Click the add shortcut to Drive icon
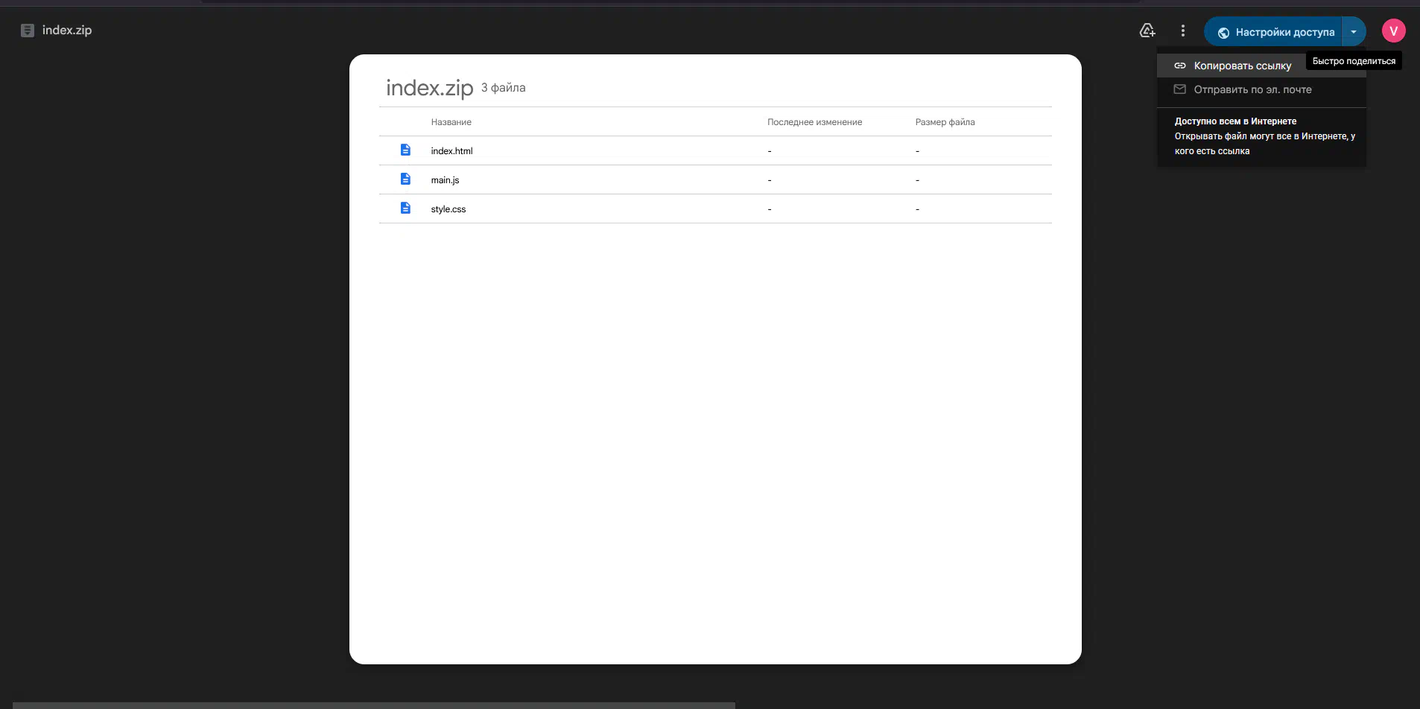 [x=1147, y=31]
